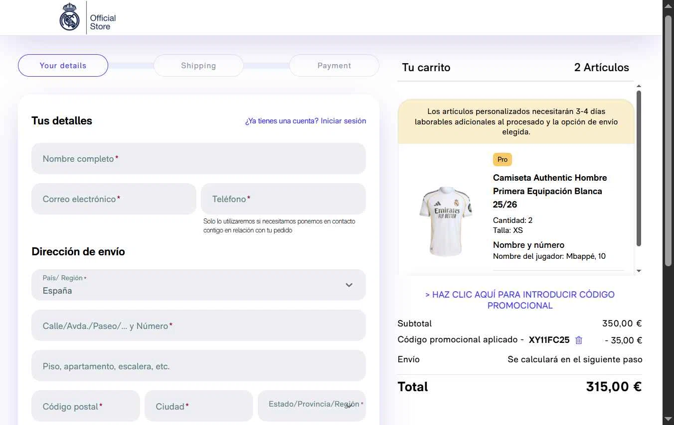Click the '2 Artículos' cart count

(602, 68)
